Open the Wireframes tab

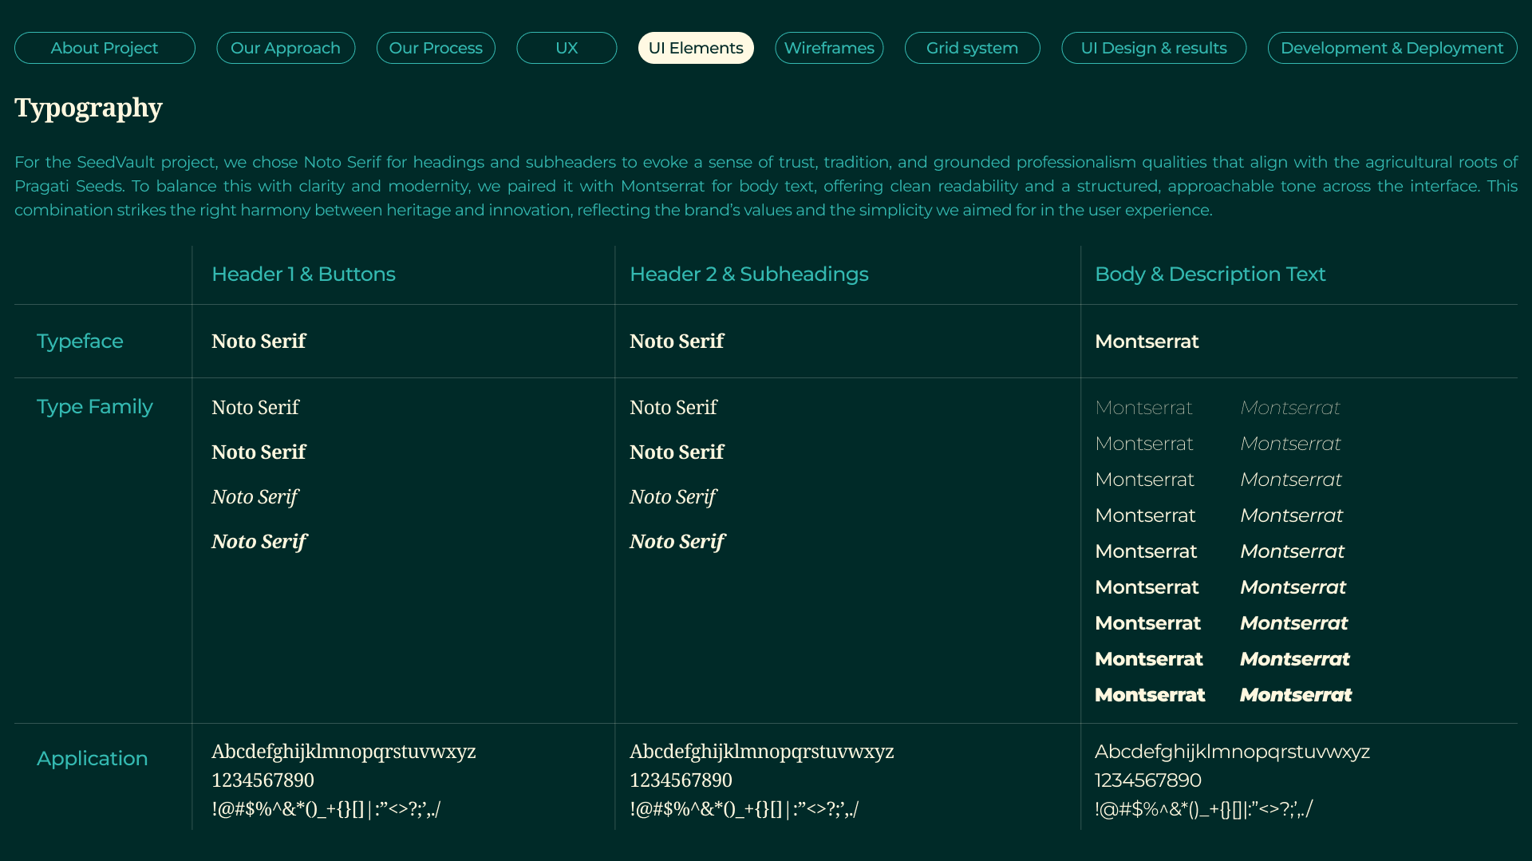point(829,48)
